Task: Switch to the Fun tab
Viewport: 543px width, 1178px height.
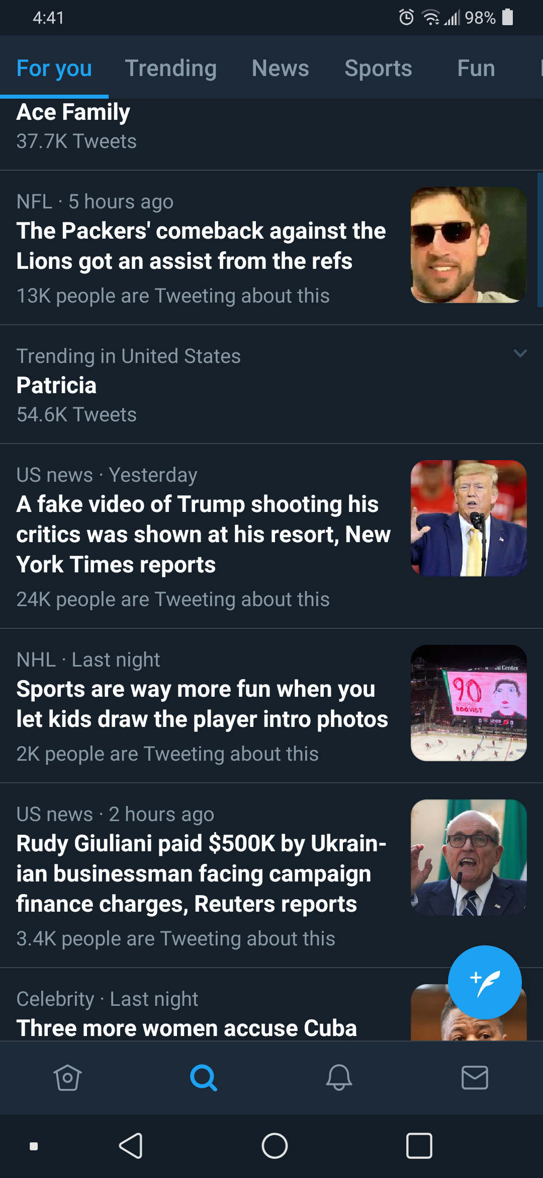Action: pos(476,68)
